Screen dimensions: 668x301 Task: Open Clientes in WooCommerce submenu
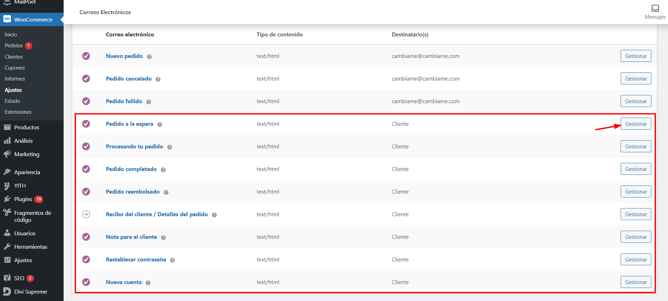(x=13, y=57)
